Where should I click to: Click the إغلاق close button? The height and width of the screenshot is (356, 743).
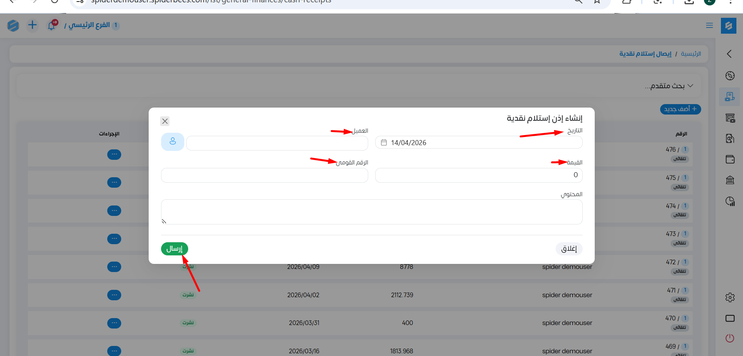click(x=569, y=249)
